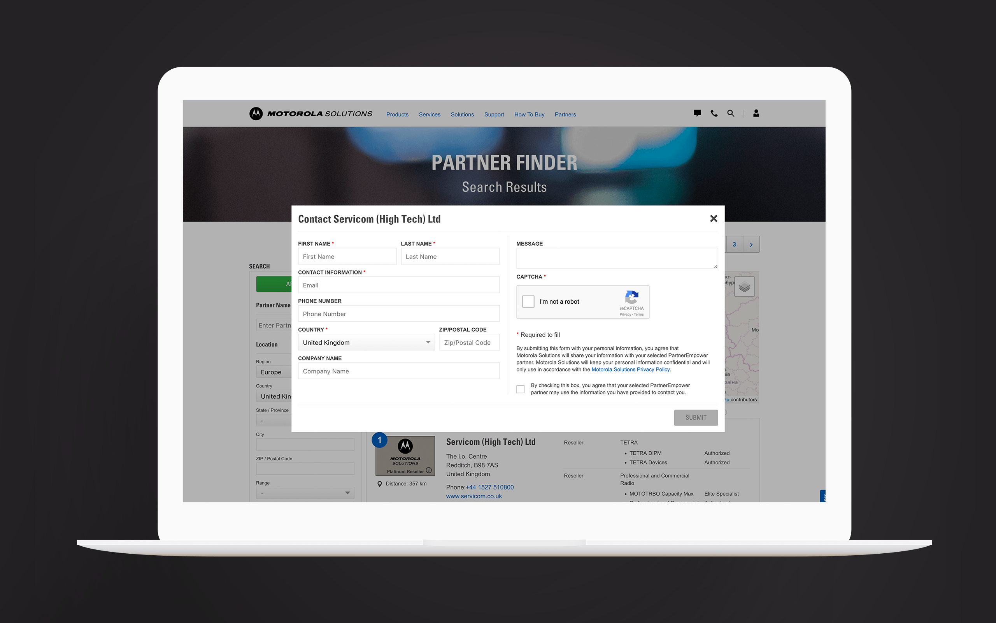996x623 pixels.
Task: Click the TETRA Devices list item
Action: [x=648, y=463]
